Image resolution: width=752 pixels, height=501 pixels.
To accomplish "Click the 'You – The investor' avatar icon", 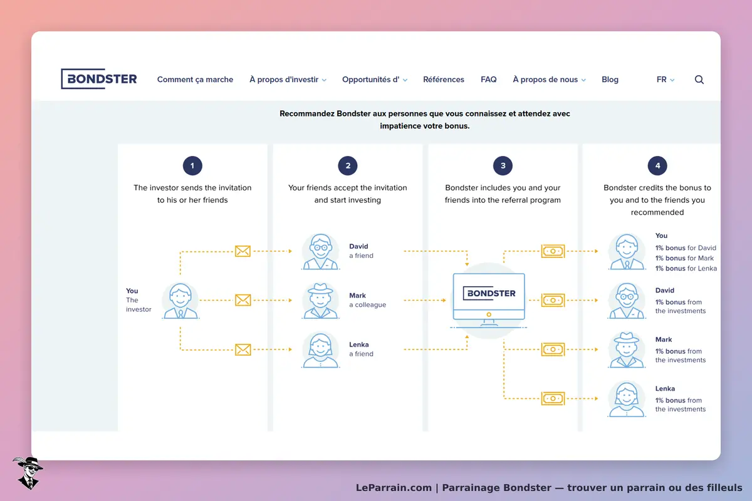I will (180, 301).
